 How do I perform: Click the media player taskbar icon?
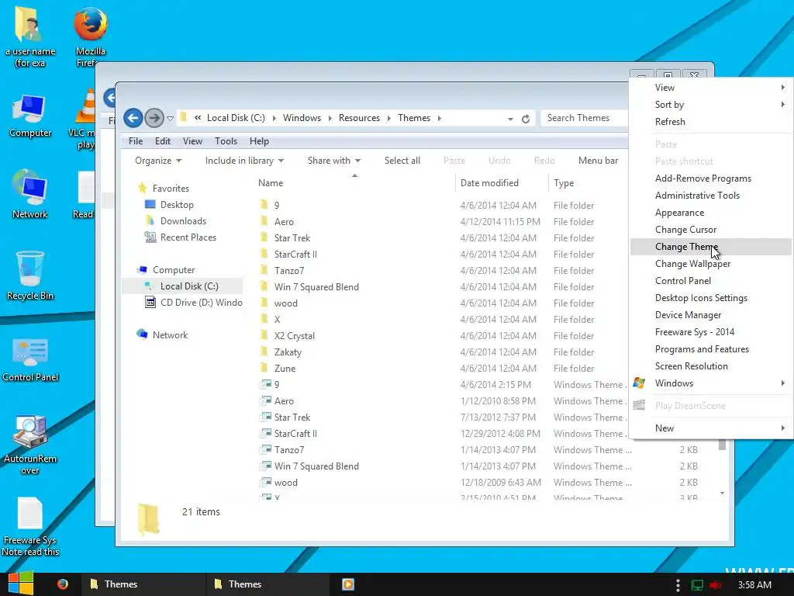coord(348,584)
